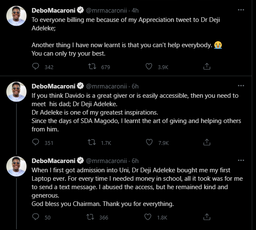The width and height of the screenshot is (256, 230).
Task: Open more options on the Laptop tweet
Action: [x=240, y=160]
